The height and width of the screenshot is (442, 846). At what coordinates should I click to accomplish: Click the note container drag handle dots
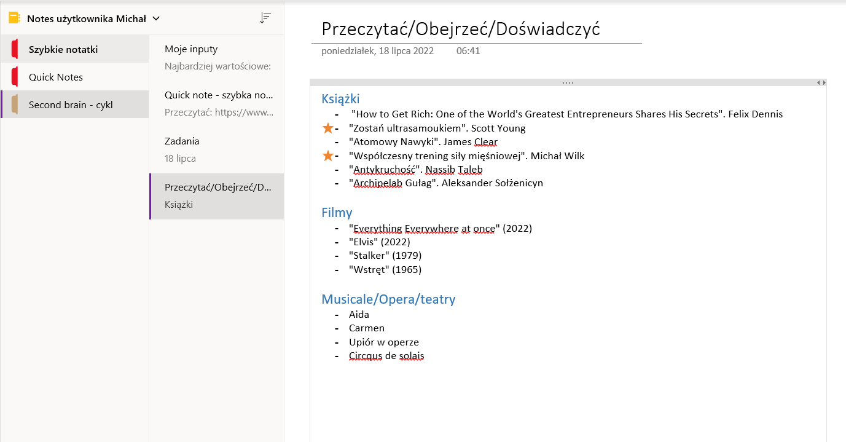(x=568, y=82)
